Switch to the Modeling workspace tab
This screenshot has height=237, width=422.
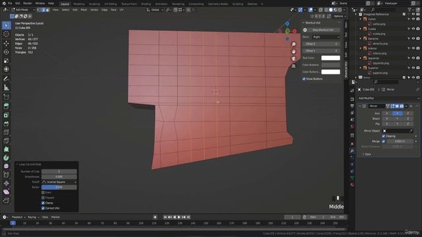(79, 4)
